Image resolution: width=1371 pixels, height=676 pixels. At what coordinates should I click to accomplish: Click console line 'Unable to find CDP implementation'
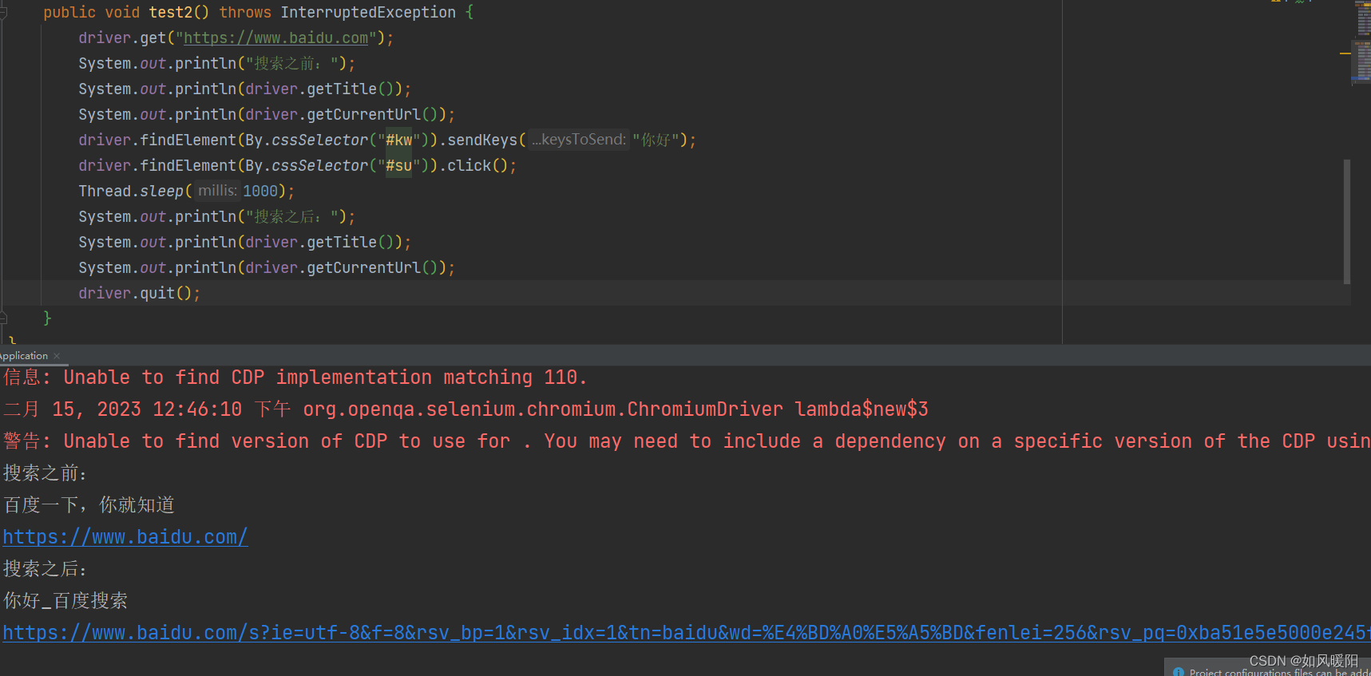point(295,378)
